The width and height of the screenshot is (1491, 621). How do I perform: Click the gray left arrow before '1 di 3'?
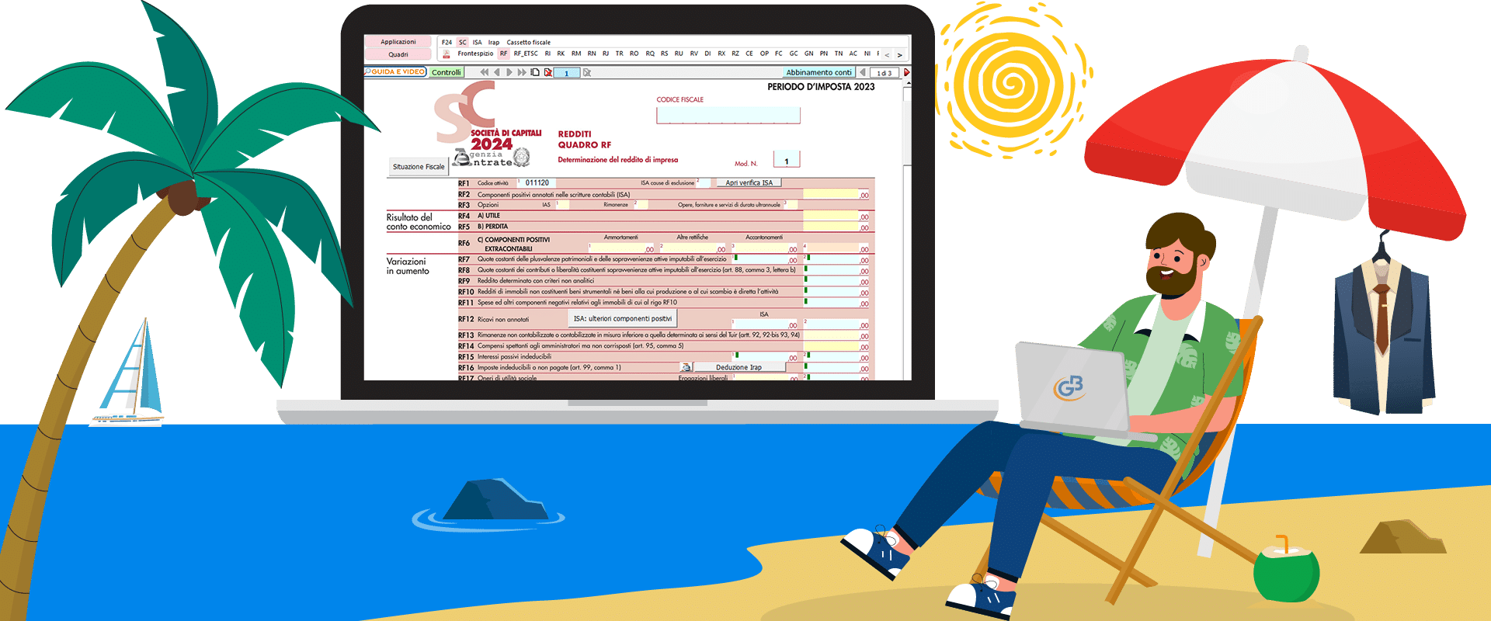(x=863, y=72)
